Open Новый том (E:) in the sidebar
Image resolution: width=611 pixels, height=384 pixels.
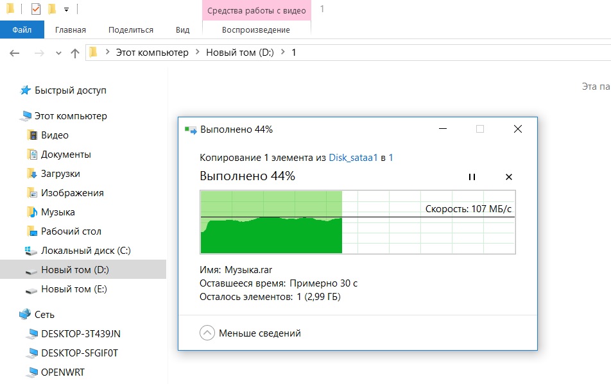[x=74, y=289]
